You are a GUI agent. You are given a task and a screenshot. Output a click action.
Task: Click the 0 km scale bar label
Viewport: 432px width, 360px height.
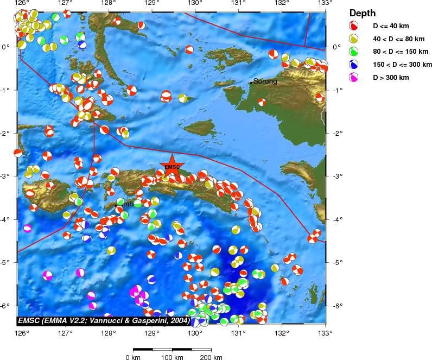click(133, 357)
